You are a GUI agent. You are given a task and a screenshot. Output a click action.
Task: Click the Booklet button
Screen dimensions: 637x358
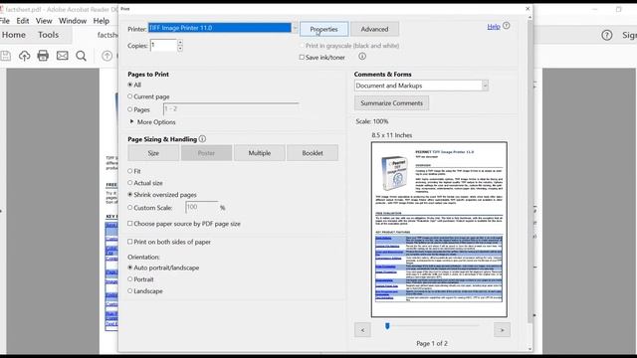313,153
